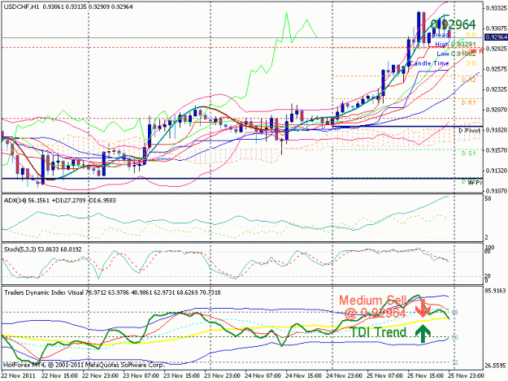This screenshot has height=381, width=508.
Task: Click the 0.92070 price axis label
Action: pyautogui.click(x=496, y=110)
